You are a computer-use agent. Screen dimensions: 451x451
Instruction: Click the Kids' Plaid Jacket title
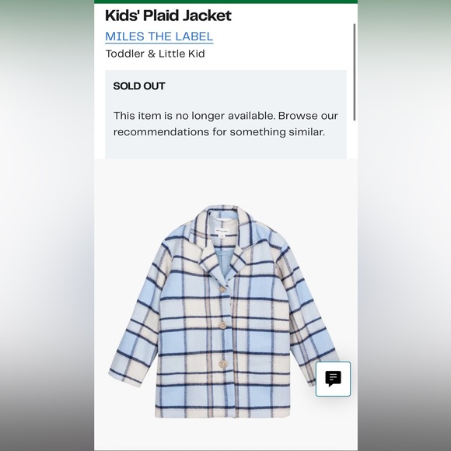168,16
